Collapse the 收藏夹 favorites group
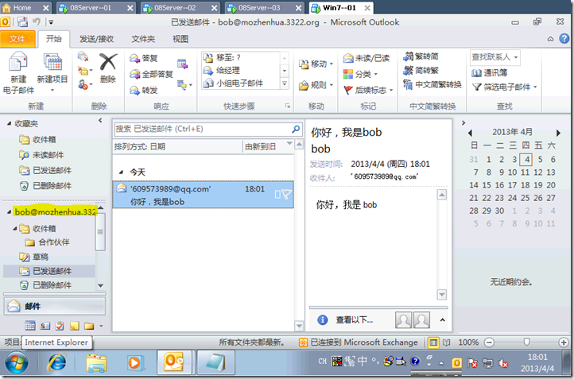574x379 pixels. pos(10,124)
